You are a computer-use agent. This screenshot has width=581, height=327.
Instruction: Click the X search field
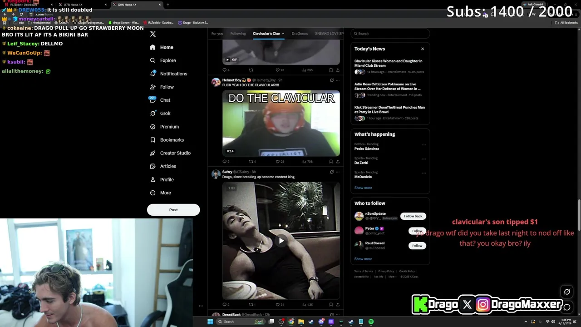click(390, 34)
